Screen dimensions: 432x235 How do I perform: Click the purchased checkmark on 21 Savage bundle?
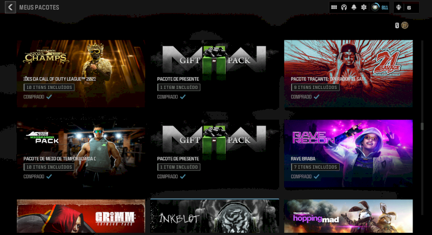[x=316, y=96]
